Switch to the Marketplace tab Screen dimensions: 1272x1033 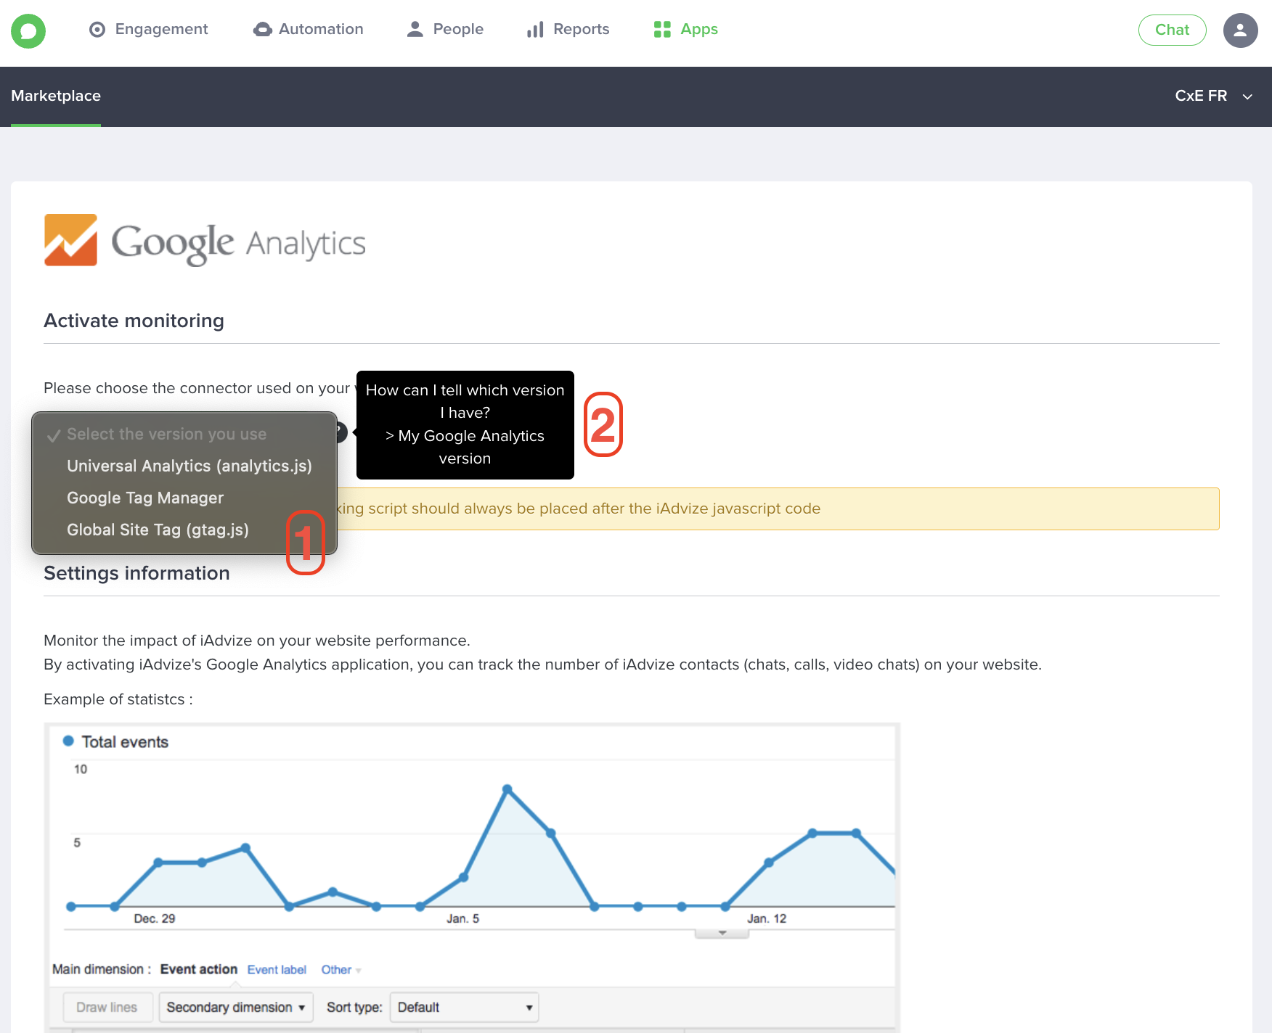[x=56, y=96]
